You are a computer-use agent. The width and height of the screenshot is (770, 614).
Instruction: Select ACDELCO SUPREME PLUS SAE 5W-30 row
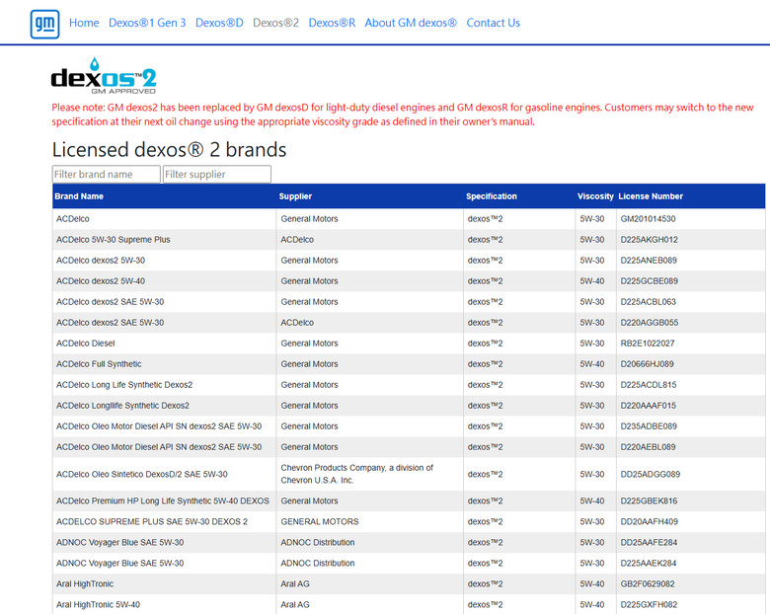[409, 521]
